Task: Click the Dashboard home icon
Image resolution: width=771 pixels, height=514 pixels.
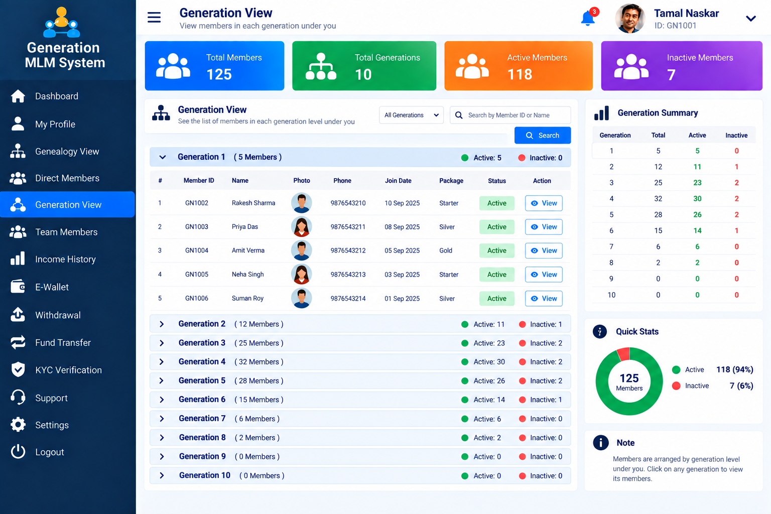Action: click(x=18, y=96)
